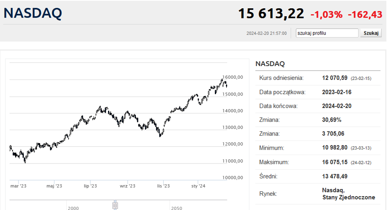
Task: Click the 'szukaj profilu' search field
Action: (x=327, y=33)
